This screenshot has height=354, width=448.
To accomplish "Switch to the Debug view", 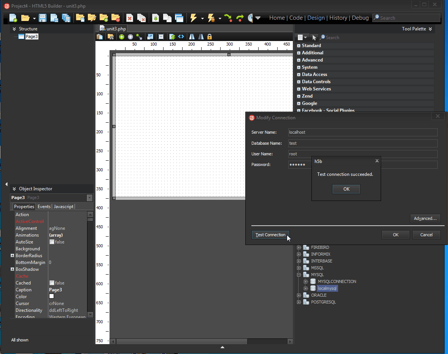I will click(x=360, y=18).
